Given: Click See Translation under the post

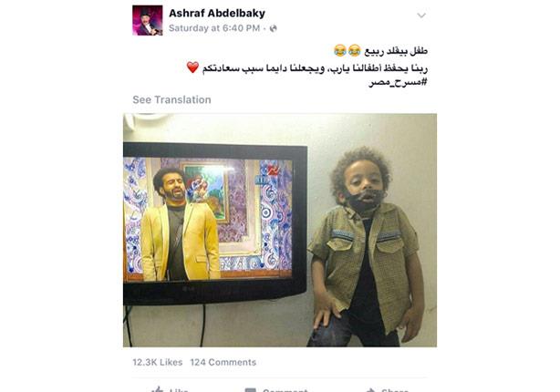Looking at the screenshot, I should 171,99.
